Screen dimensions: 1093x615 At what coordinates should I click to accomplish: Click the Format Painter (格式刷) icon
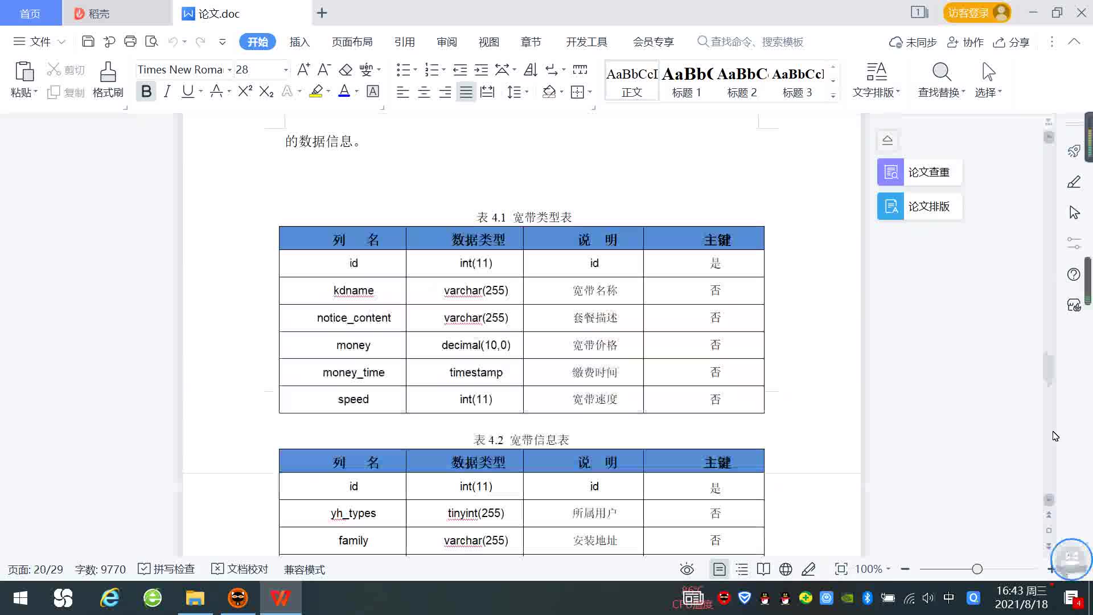pos(108,73)
